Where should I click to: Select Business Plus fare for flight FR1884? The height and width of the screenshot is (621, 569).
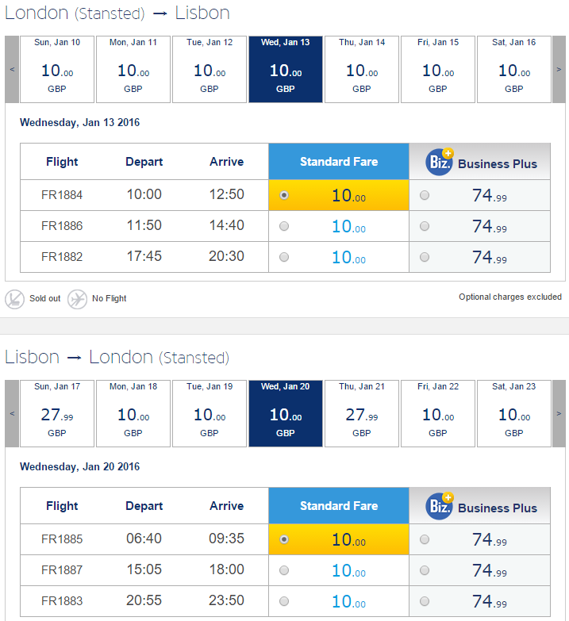425,195
